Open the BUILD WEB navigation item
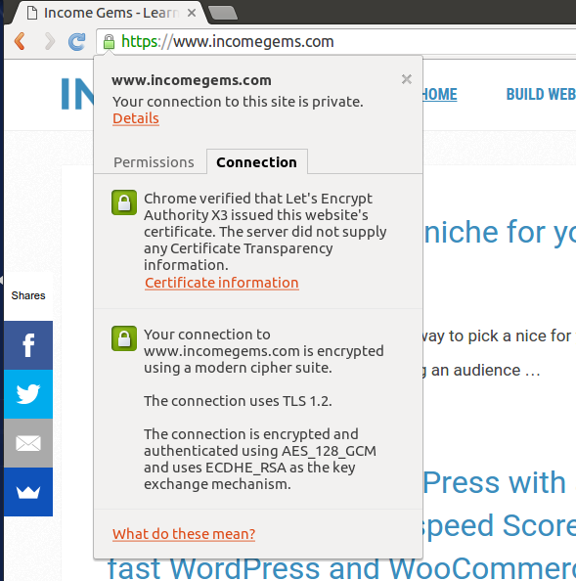Image resolution: width=576 pixels, height=581 pixels. [x=541, y=94]
